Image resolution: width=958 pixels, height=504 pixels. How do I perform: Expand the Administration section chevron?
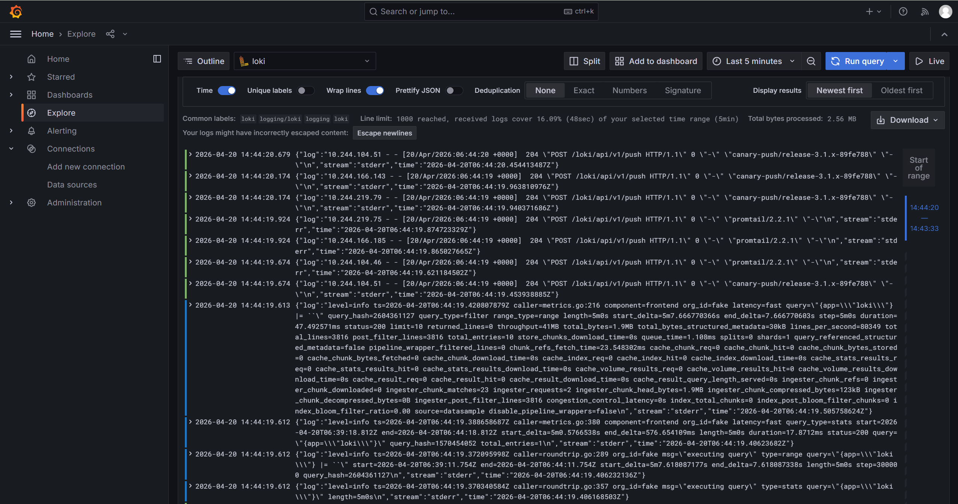pos(11,202)
